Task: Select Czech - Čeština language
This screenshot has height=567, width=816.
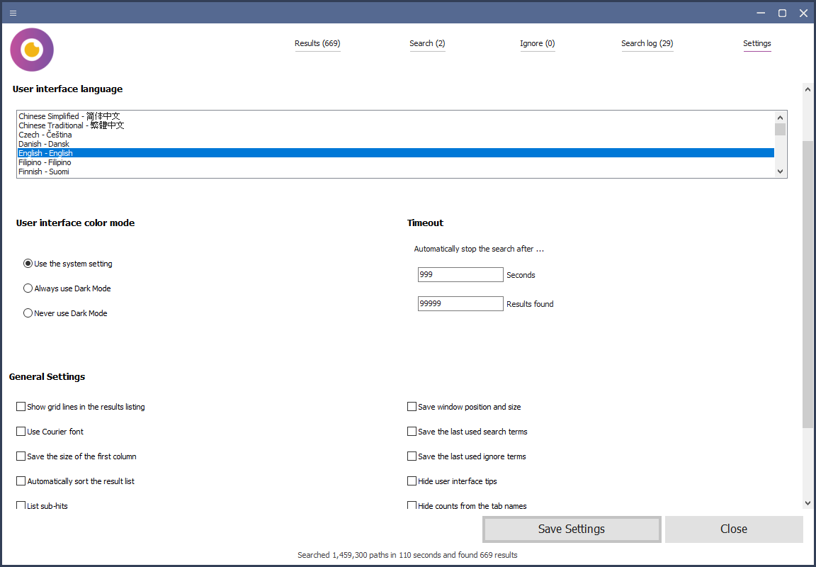Action: point(395,135)
